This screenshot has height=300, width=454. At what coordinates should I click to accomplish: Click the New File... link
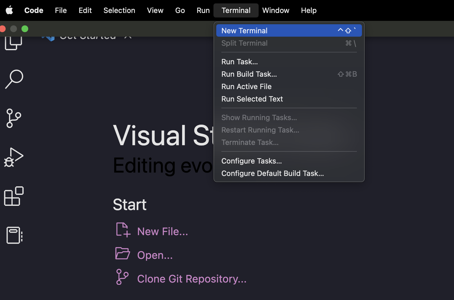[x=163, y=231]
